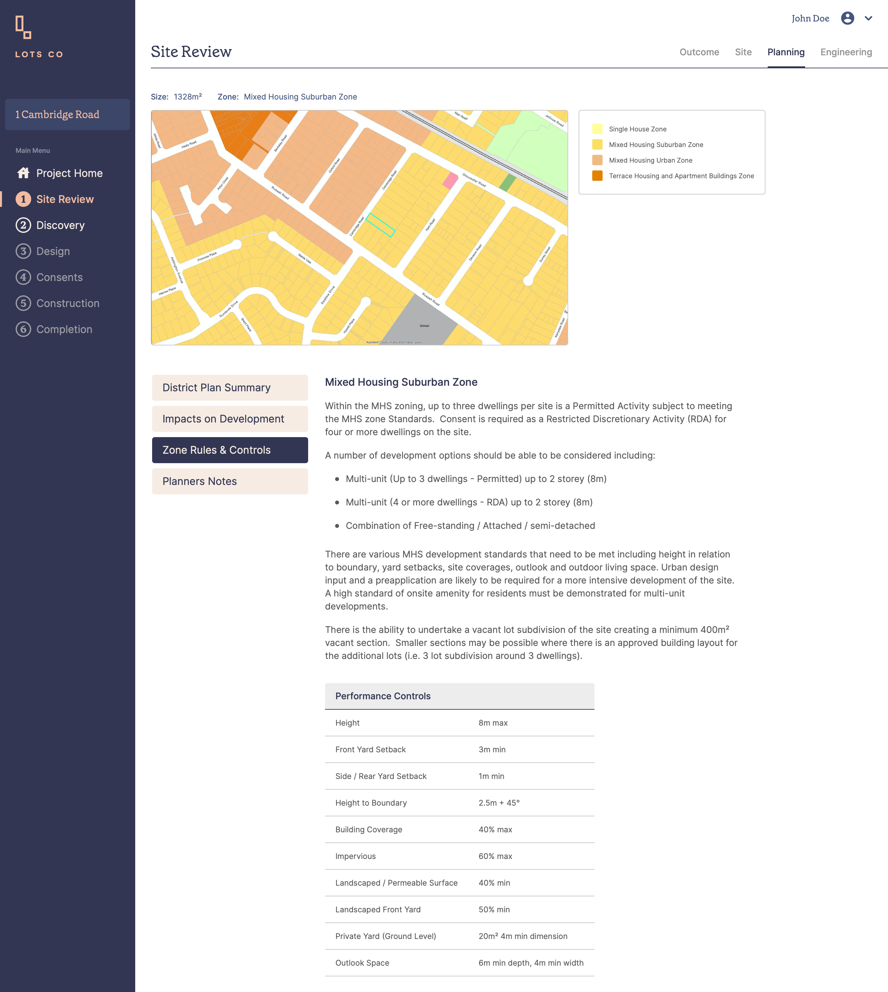888x992 pixels.
Task: Click the step 1 Site Review circle icon
Action: pyautogui.click(x=23, y=199)
